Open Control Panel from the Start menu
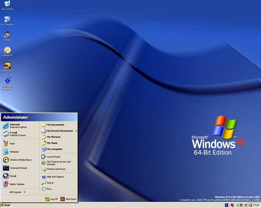The image size is (261, 208). (59, 157)
